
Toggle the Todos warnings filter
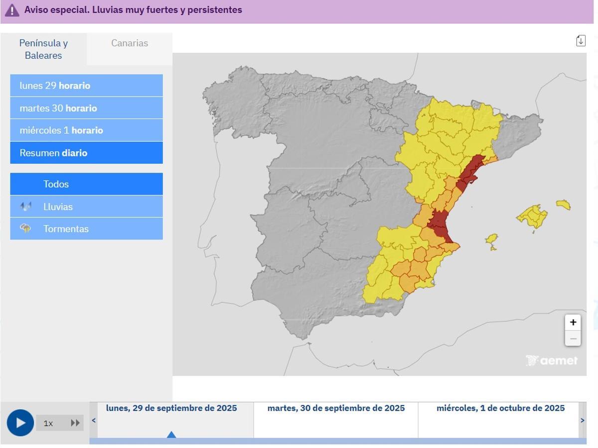86,184
